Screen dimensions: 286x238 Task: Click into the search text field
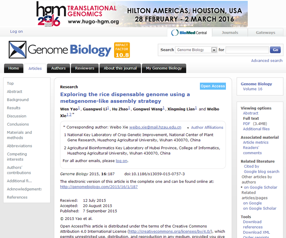tap(247, 50)
